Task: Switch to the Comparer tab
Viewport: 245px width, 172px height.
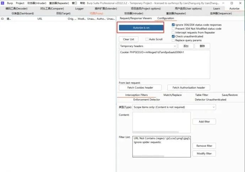Action: click(52, 8)
